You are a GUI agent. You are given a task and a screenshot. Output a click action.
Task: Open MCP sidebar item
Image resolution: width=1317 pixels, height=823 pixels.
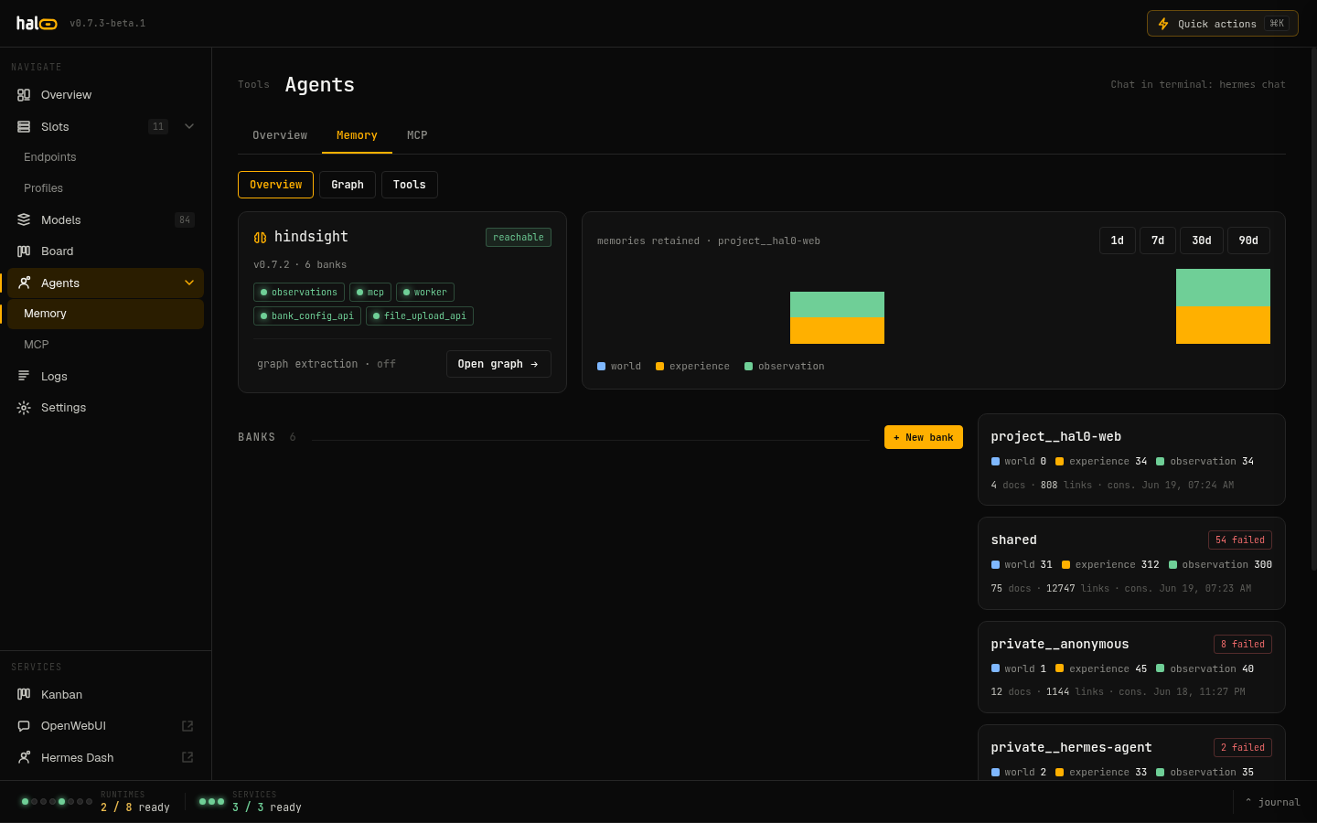click(37, 345)
